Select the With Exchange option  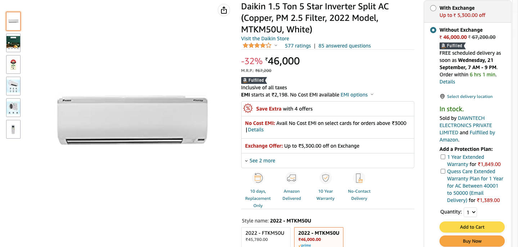tap(433, 8)
